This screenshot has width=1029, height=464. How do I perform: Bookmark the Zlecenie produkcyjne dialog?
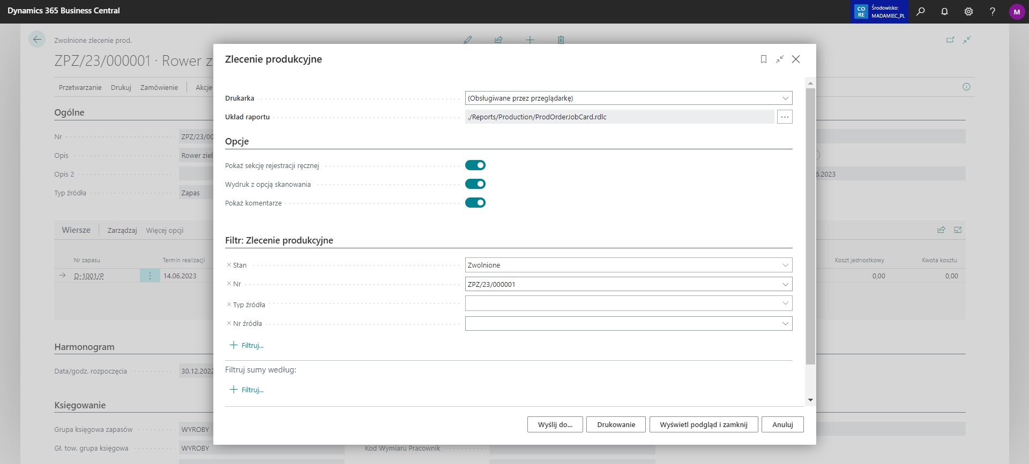[764, 59]
